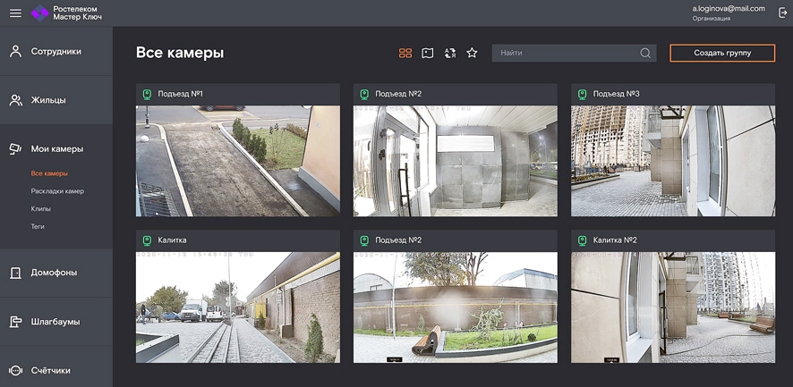Open the Жильцы section
The image size is (793, 387).
click(48, 100)
